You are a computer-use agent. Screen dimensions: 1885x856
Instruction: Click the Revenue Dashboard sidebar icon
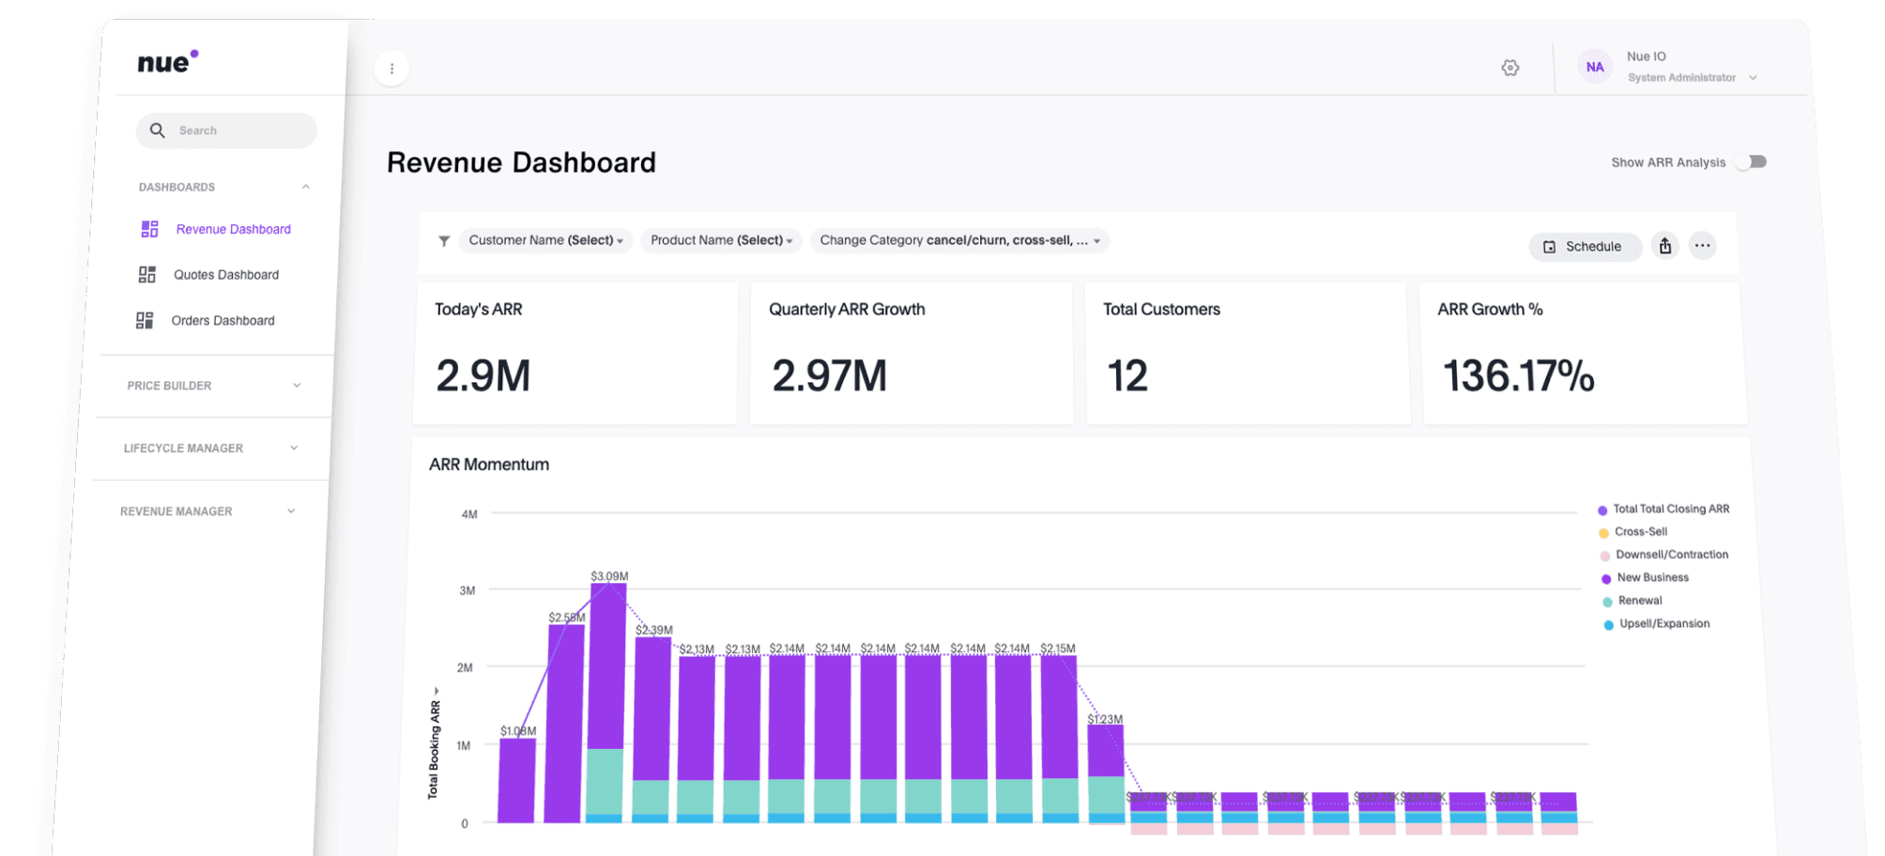[149, 229]
